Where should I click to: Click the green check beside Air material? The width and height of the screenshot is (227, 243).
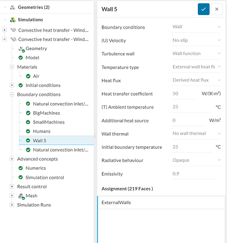point(28,76)
